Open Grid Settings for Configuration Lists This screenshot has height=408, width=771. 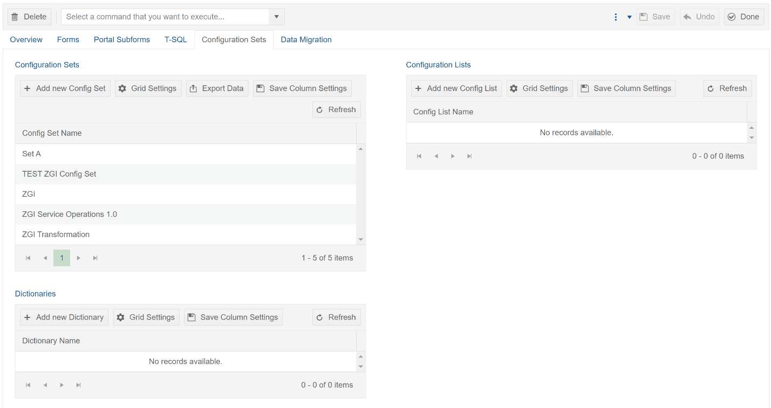point(540,88)
